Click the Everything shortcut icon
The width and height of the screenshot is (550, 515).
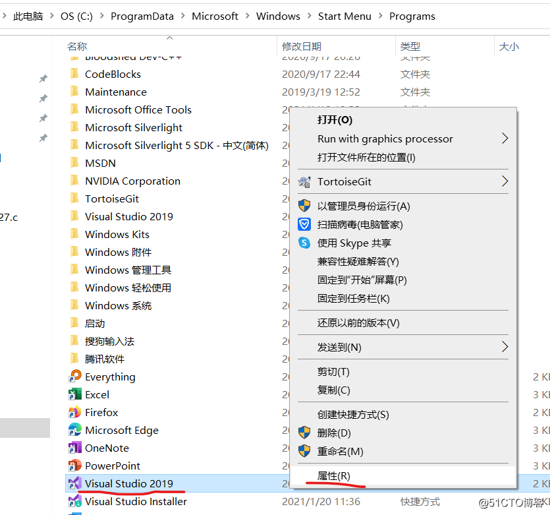[x=74, y=377]
